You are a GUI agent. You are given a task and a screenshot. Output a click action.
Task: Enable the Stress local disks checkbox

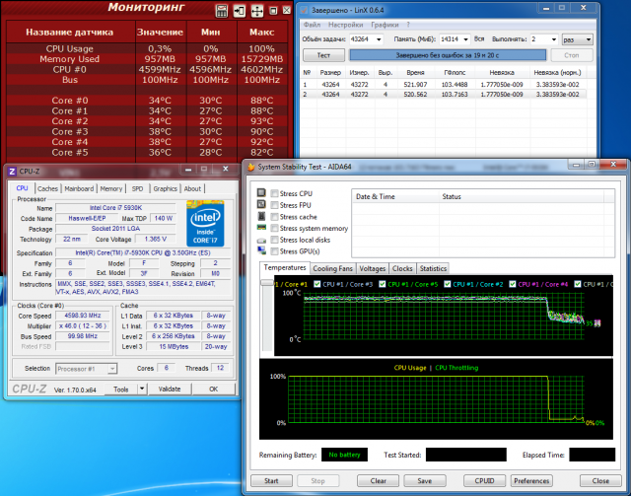pos(274,240)
